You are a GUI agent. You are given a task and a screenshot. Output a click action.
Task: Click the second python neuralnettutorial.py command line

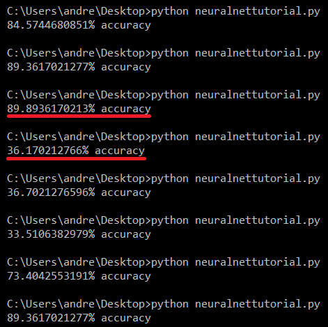[x=164, y=53]
